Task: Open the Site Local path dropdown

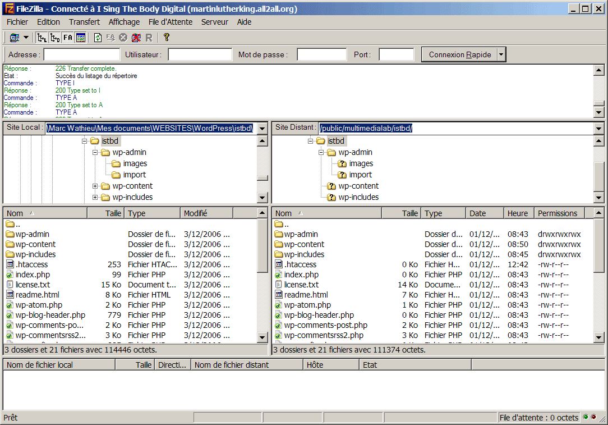Action: tap(262, 129)
